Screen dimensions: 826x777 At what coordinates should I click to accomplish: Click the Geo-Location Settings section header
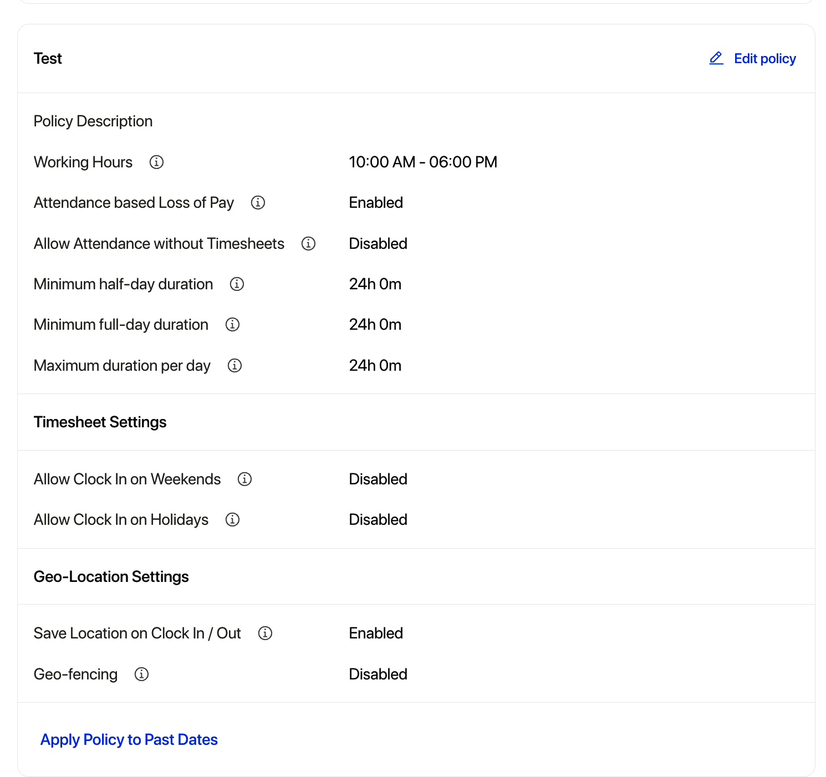111,576
